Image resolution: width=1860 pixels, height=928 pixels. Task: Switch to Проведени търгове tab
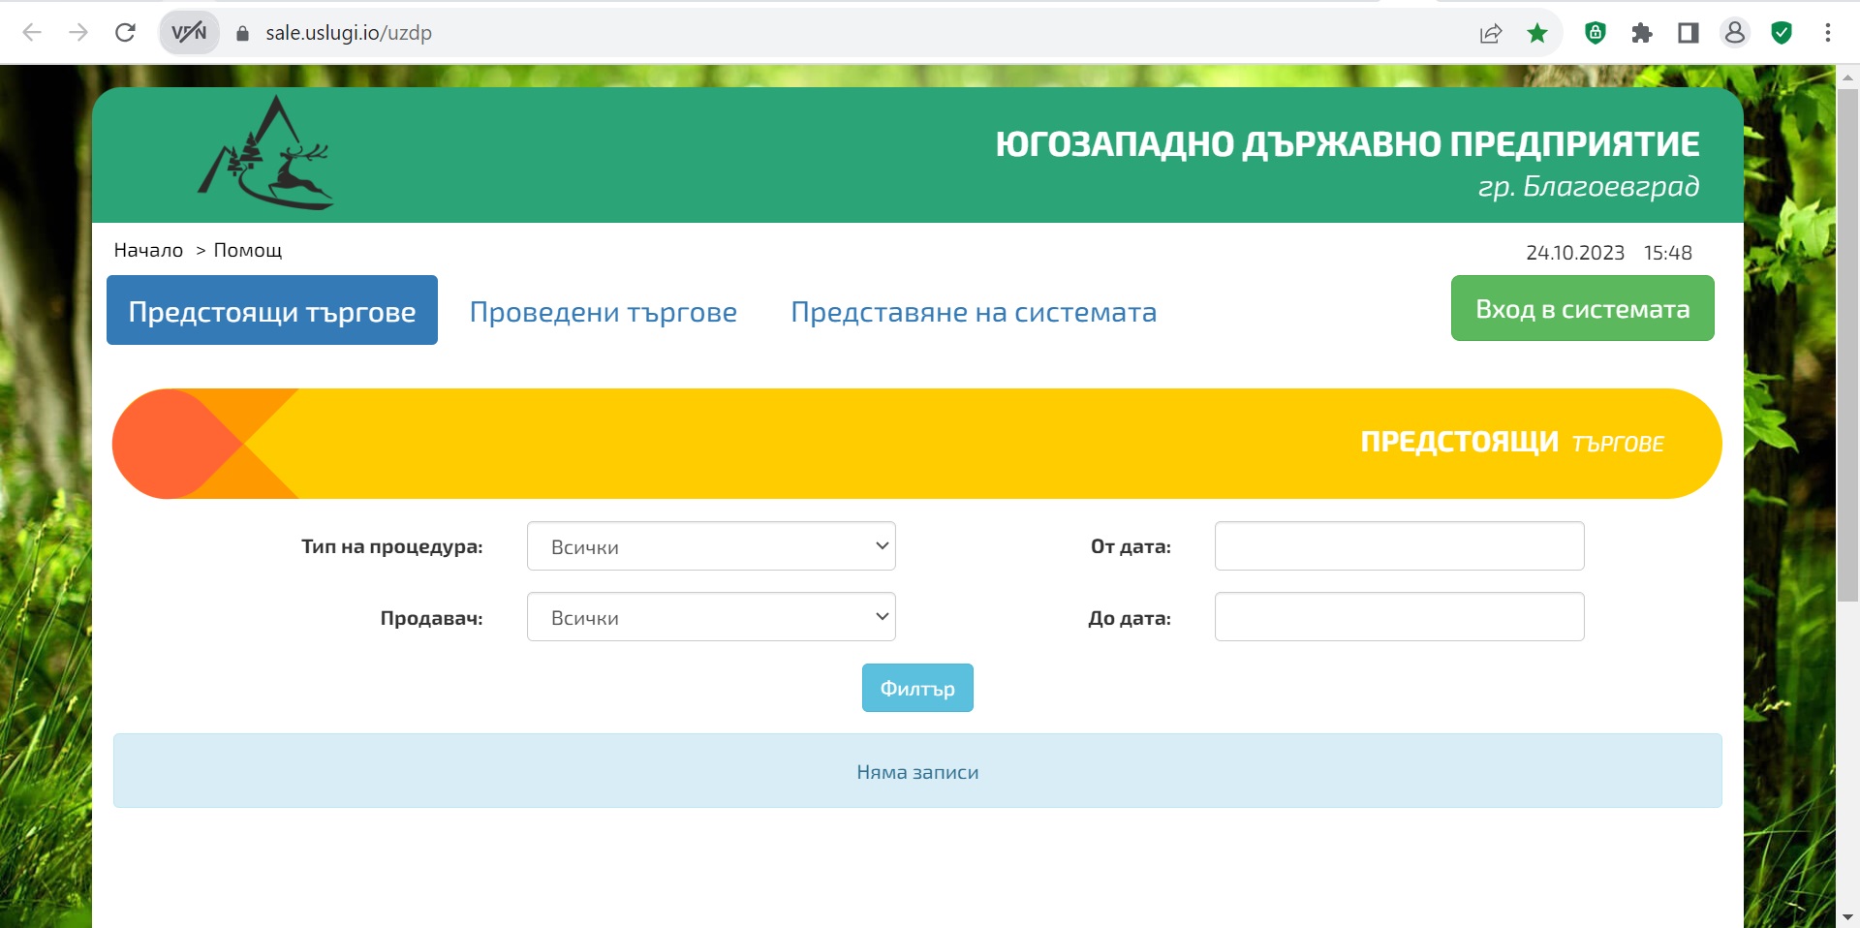pos(603,312)
